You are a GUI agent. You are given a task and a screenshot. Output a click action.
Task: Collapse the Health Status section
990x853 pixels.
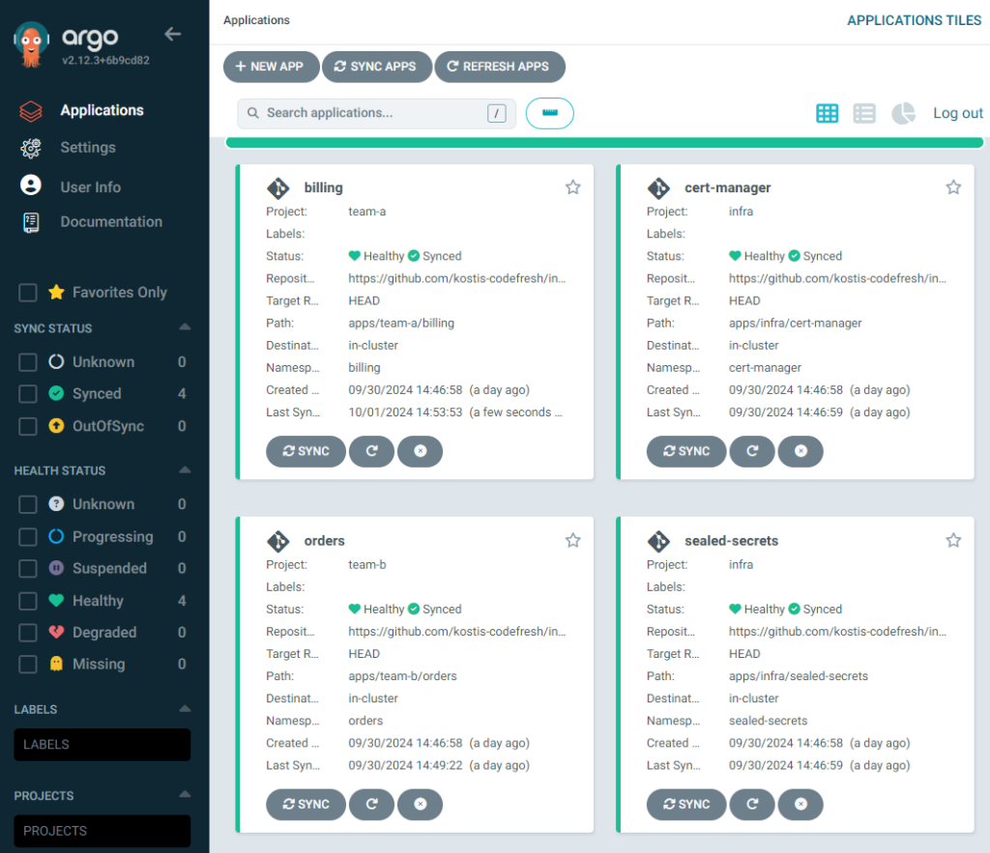tap(185, 469)
